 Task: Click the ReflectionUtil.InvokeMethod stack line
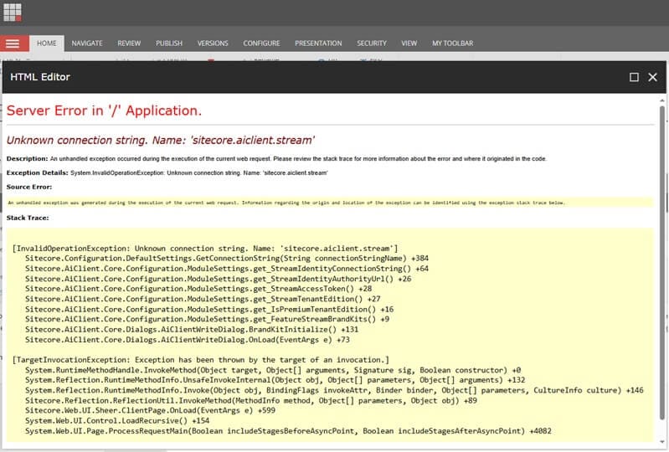point(251,400)
